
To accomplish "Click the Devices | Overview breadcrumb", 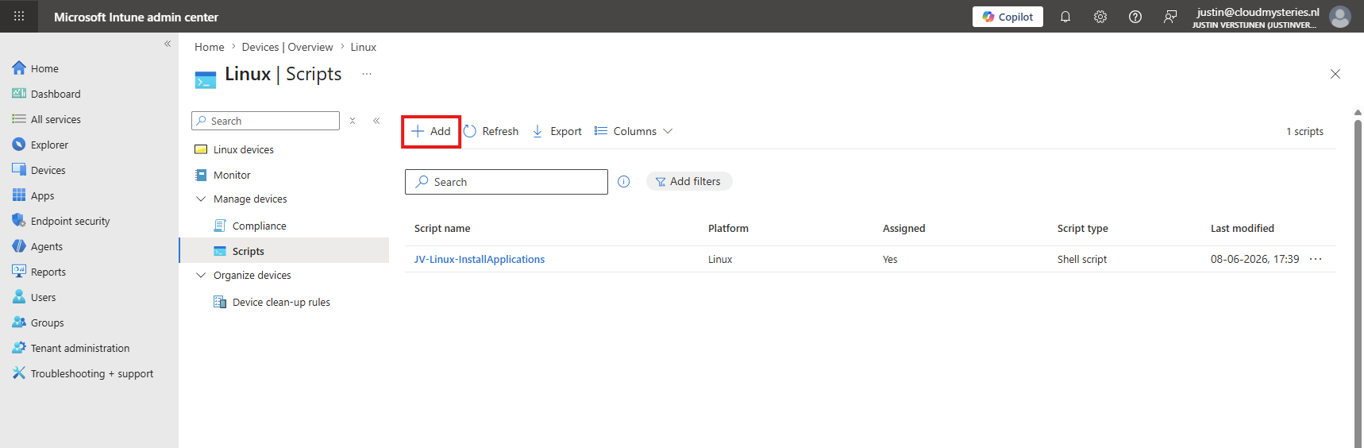I will [x=287, y=47].
